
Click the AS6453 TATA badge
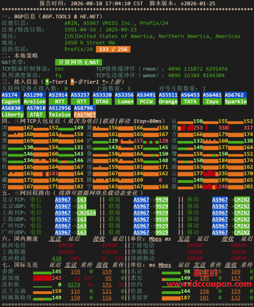point(190,98)
